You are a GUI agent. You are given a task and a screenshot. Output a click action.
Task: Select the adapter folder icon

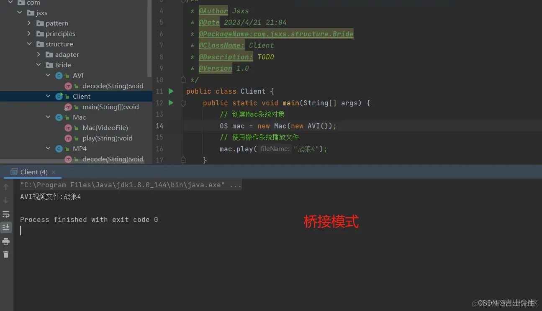click(49, 54)
